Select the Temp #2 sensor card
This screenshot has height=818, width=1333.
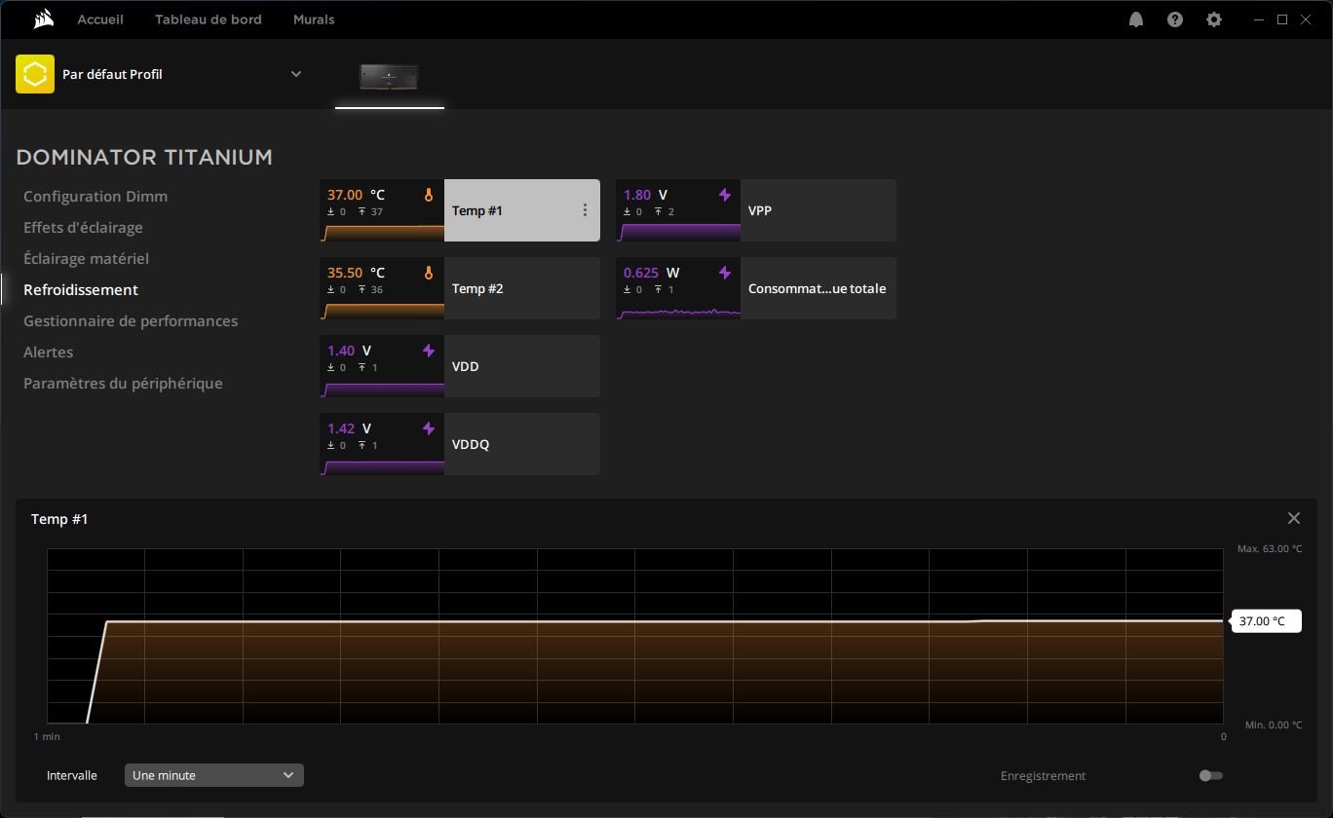pos(460,288)
